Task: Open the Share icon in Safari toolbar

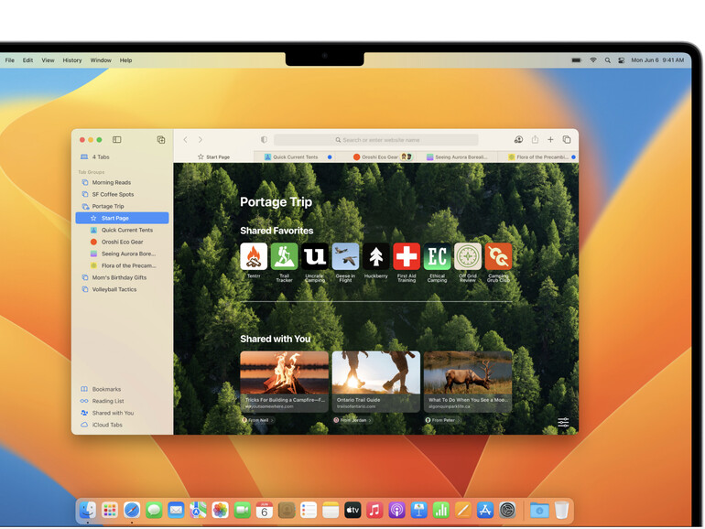Action: tap(535, 140)
